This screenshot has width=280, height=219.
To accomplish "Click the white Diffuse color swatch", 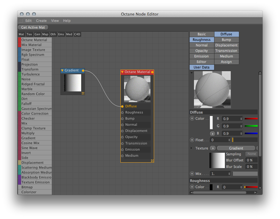I will (x=211, y=122).
